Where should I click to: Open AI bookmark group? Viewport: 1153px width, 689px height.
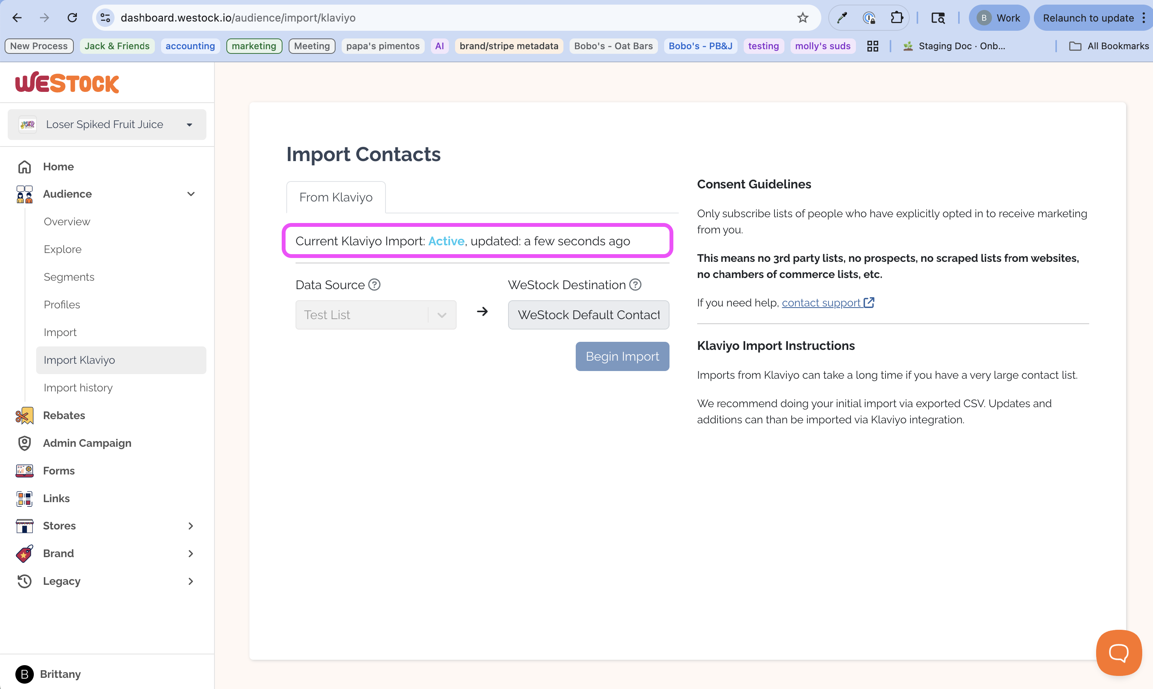click(x=439, y=46)
